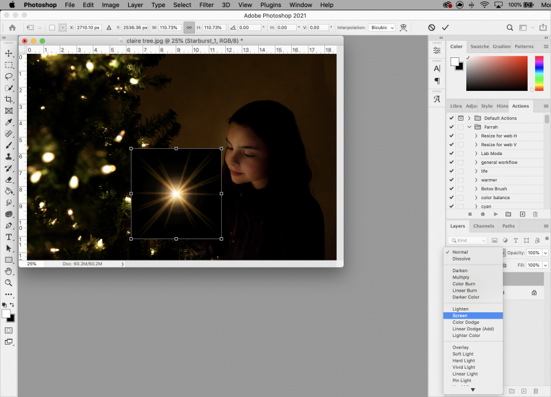Toggle the Default Actions checkmark
This screenshot has width=551, height=397.
click(452, 118)
